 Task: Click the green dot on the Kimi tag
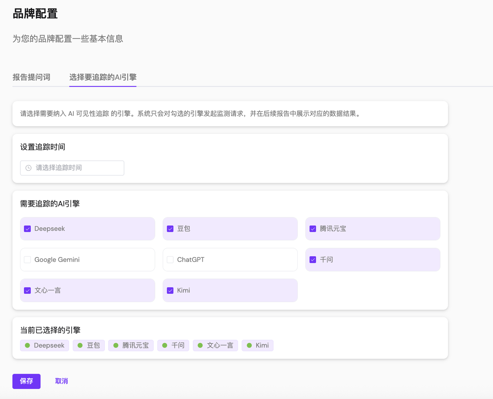[249, 345]
